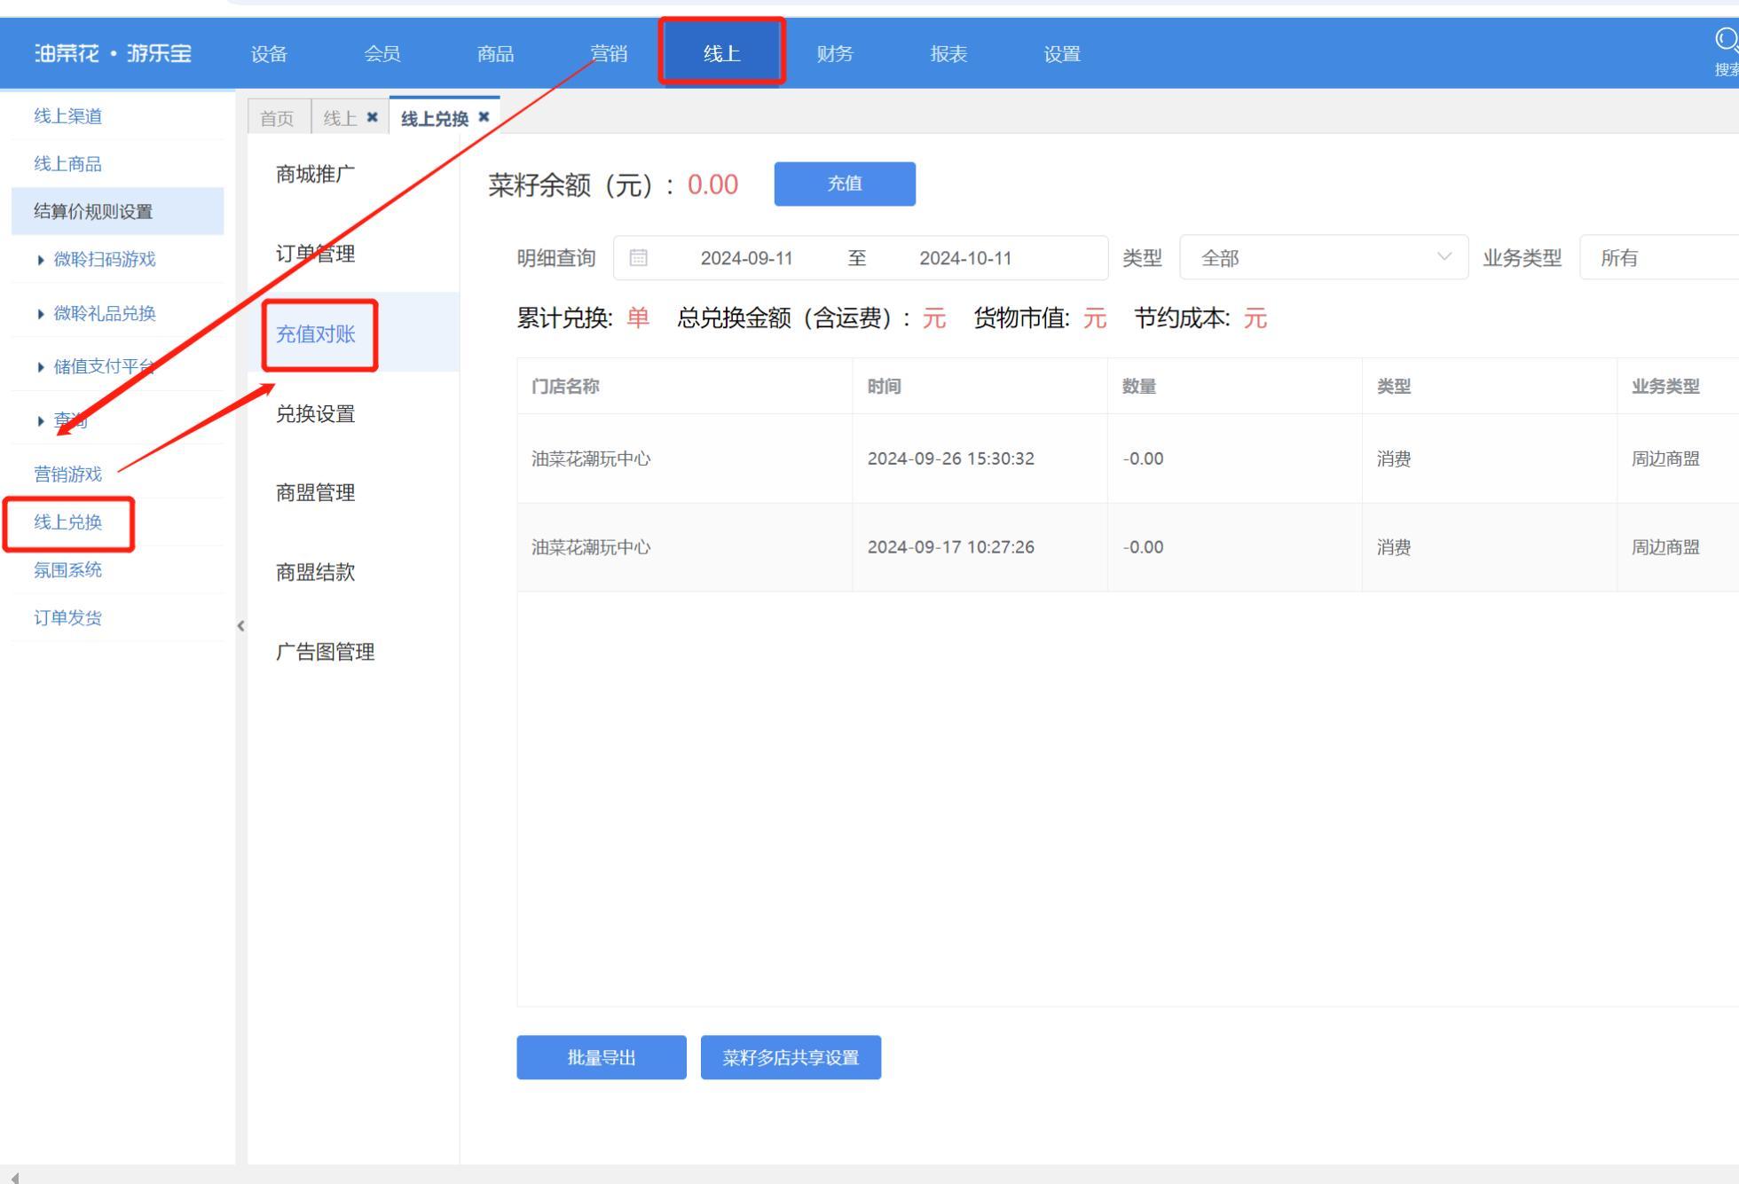
Task: Select the row dated 2024-09-26 15:30:32
Action: coord(1128,459)
